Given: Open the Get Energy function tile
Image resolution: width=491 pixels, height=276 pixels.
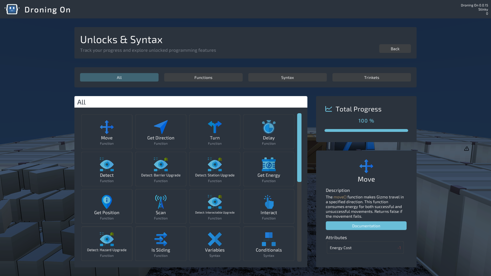Looking at the screenshot, I should coord(269,169).
